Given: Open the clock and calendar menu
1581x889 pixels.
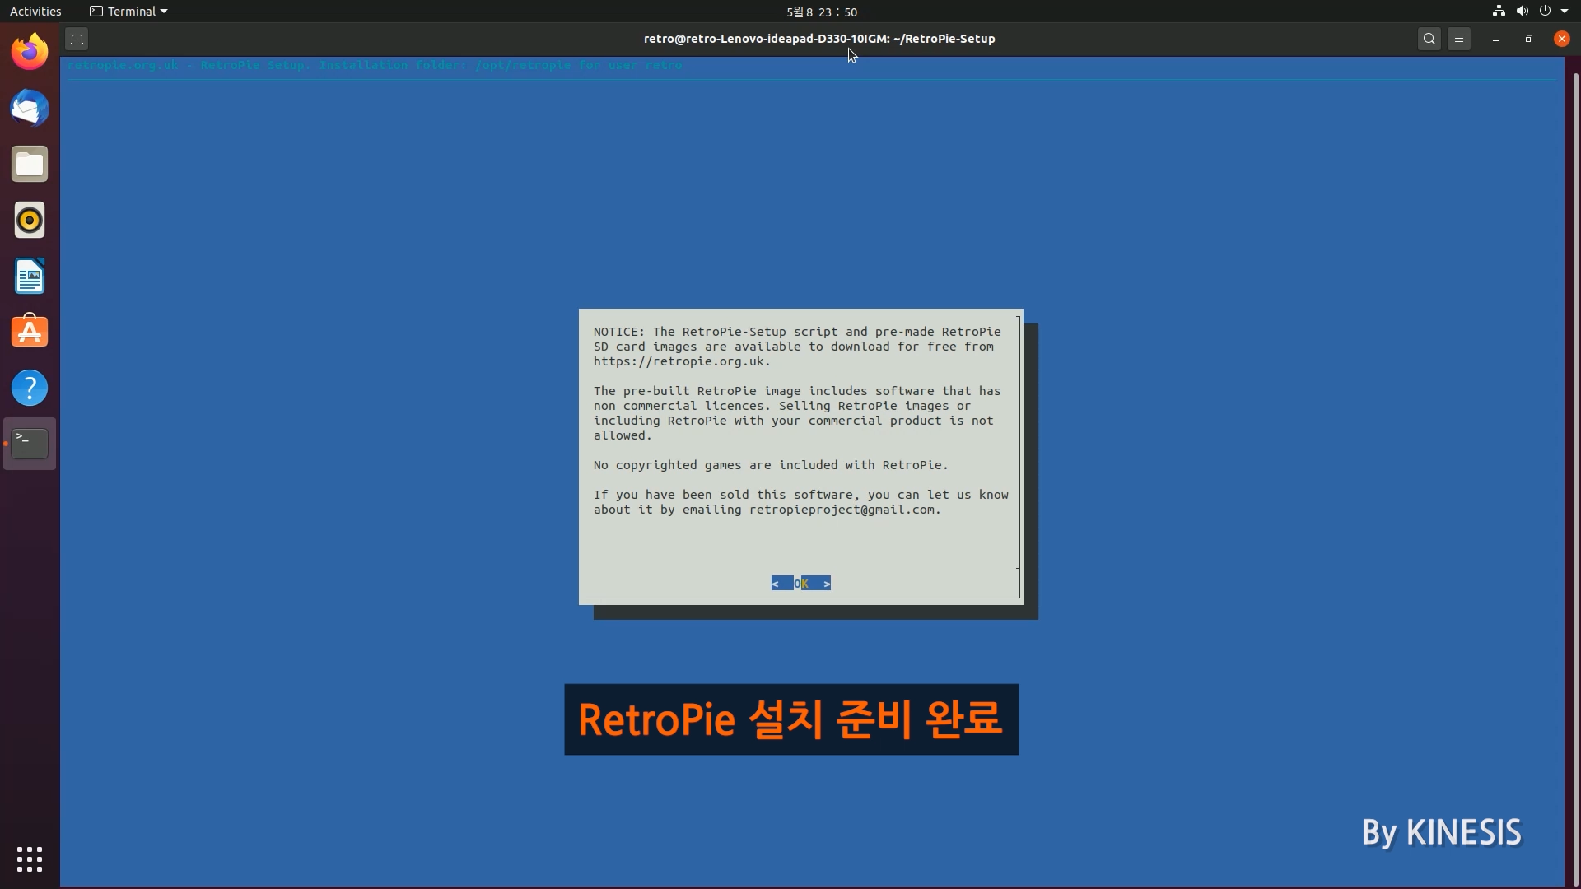Looking at the screenshot, I should 821,12.
